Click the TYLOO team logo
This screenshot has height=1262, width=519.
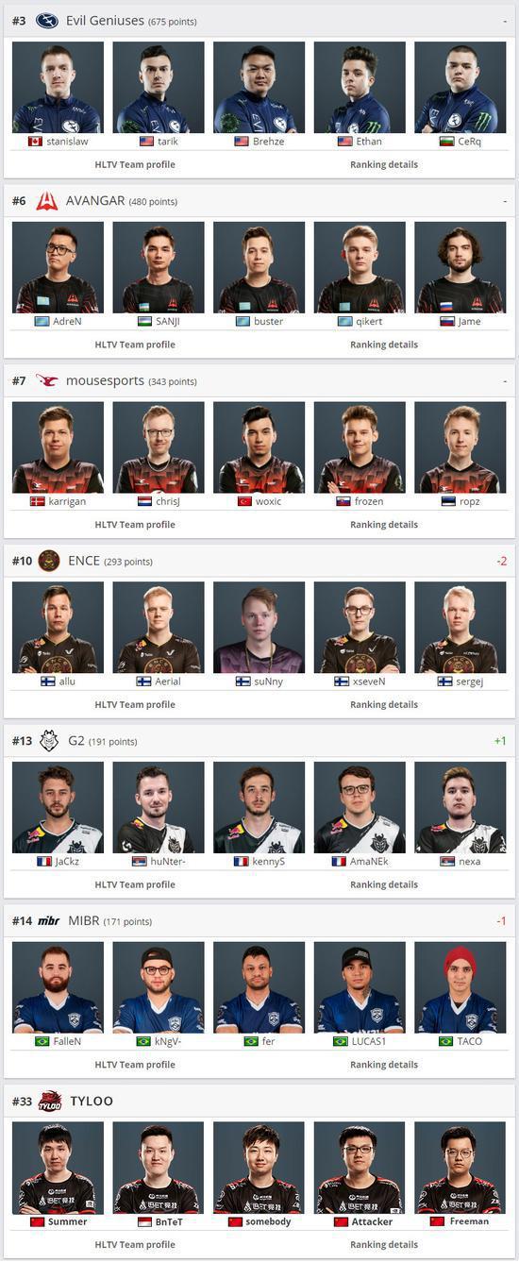(50, 1101)
